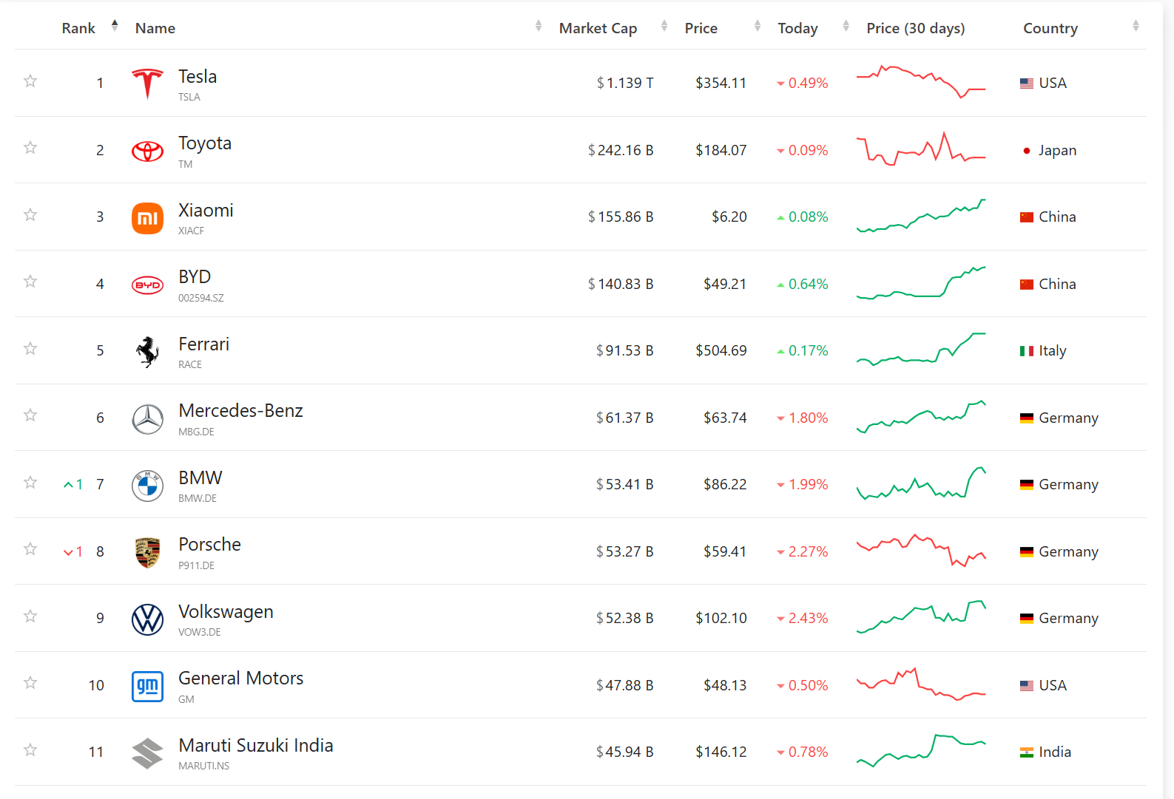The image size is (1174, 799).
Task: Sort the Name column via arrows
Action: [539, 26]
